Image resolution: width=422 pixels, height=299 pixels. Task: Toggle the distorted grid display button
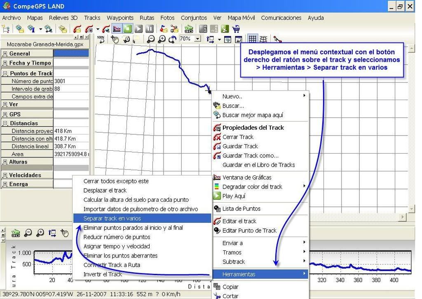coord(263,39)
